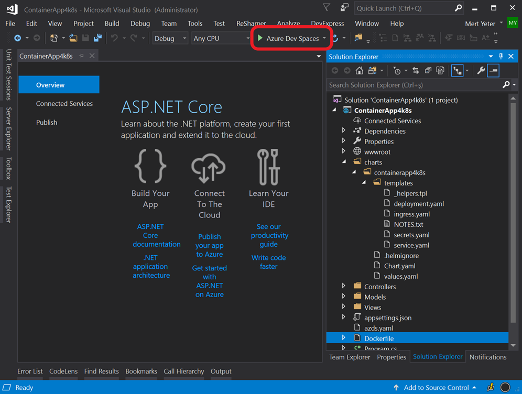Click the Find in Files toolbar icon

(358, 38)
